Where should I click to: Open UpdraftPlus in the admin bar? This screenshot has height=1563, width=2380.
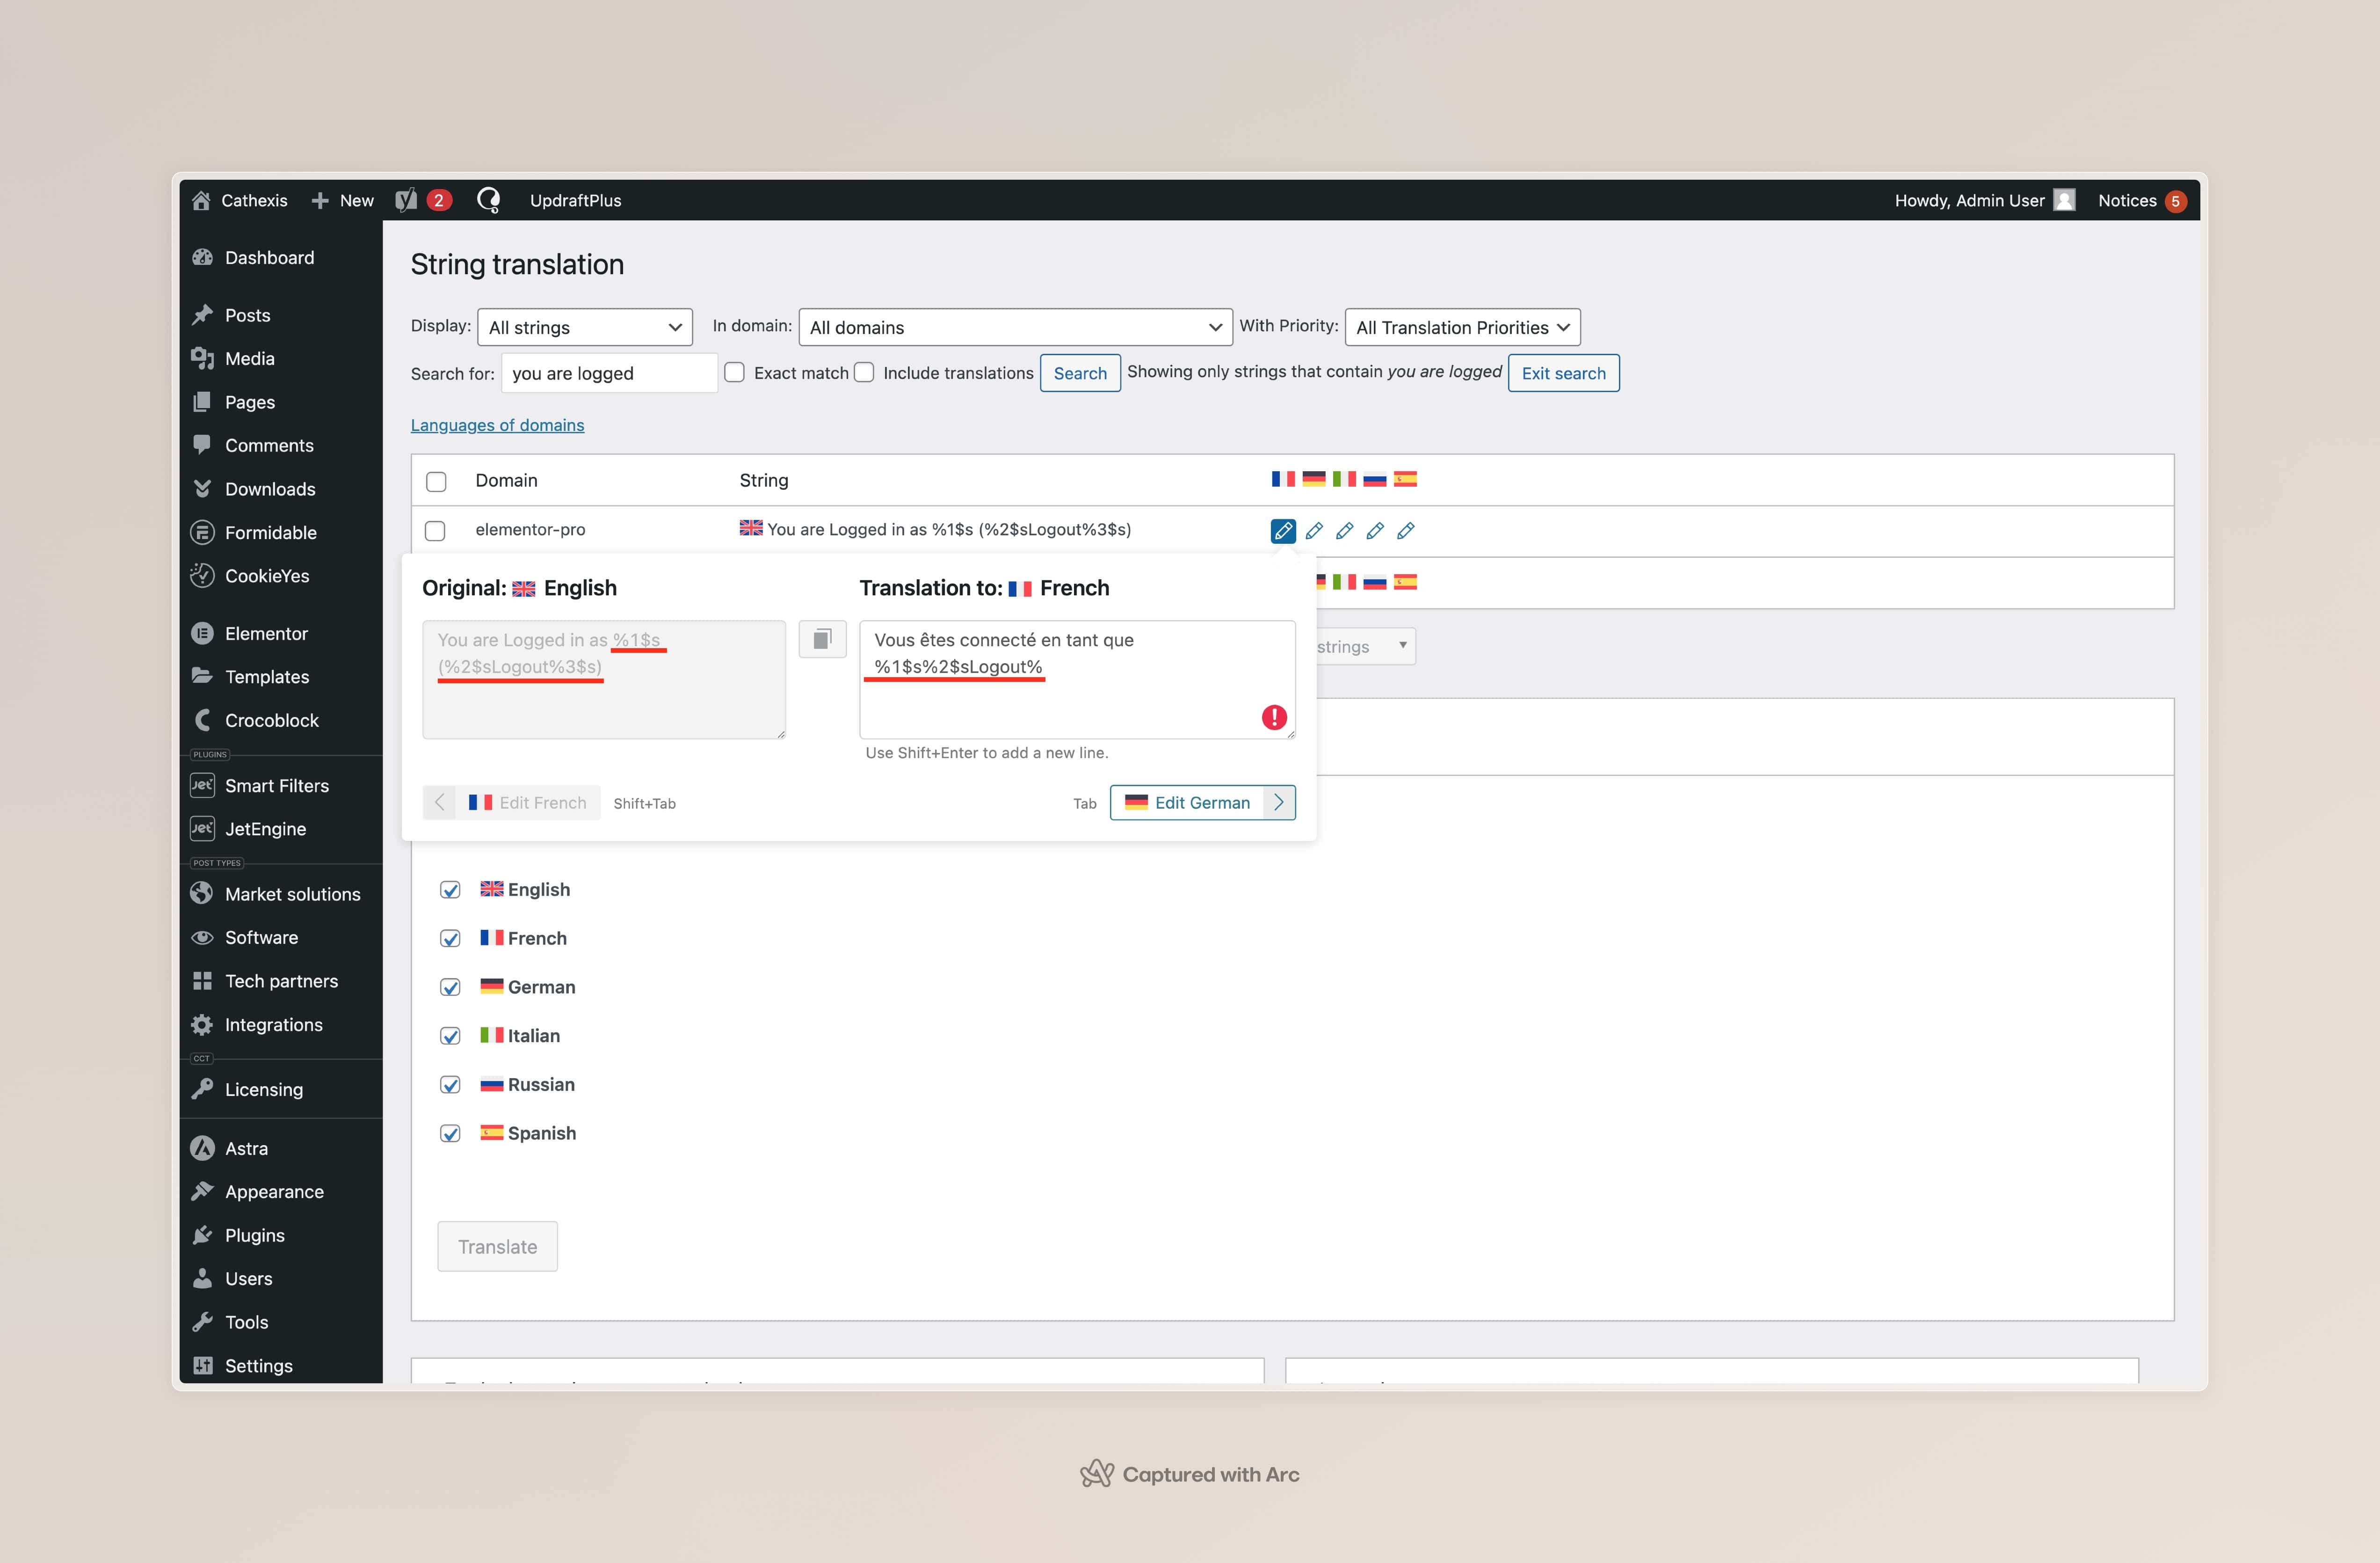pos(575,200)
